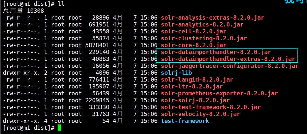This screenshot has height=134, width=307.
Task: Select file size 56439 of prometheus-exporter
Action: 101,93
